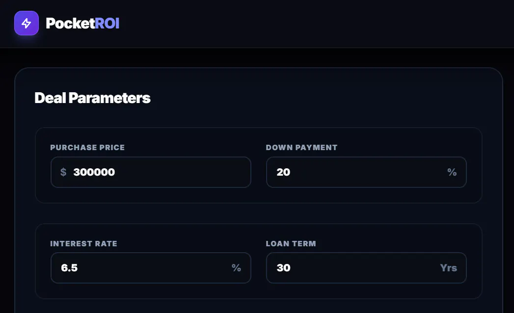Focus the Interest Rate input field

[x=151, y=268]
